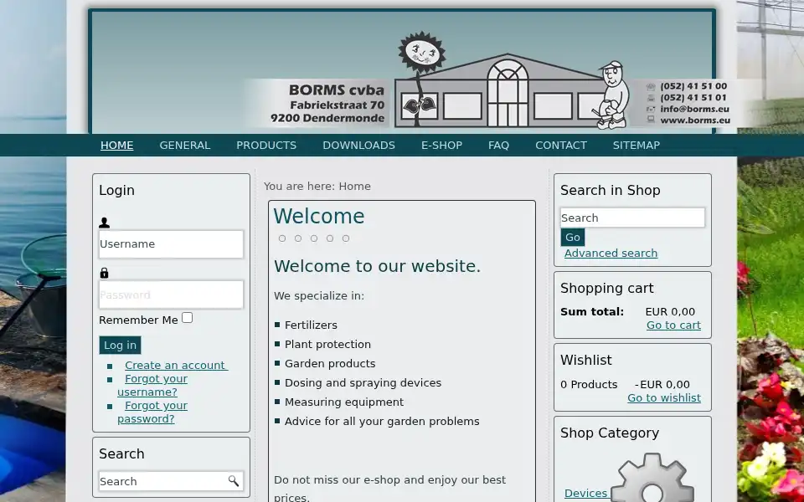The image size is (804, 502).
Task: Open the PRODUCTS menu item
Action: tap(266, 146)
